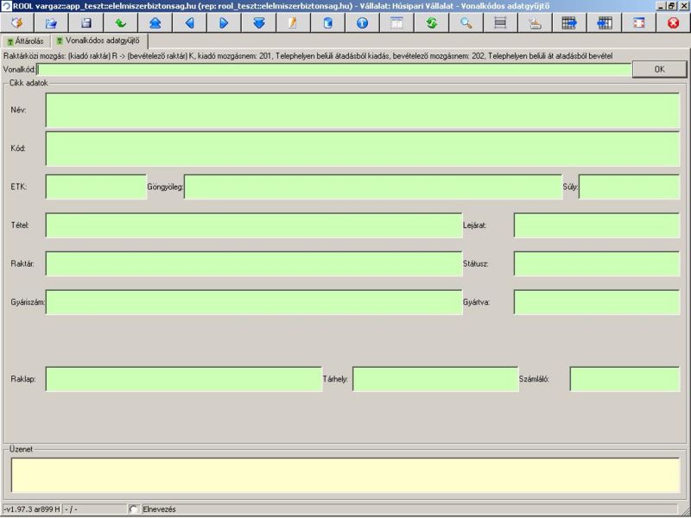Click the table export arrow icon

(x=569, y=23)
